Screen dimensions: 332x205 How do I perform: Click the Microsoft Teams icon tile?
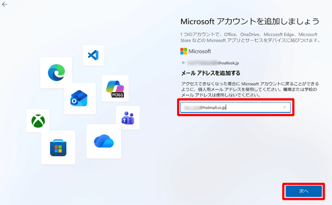coord(128,118)
